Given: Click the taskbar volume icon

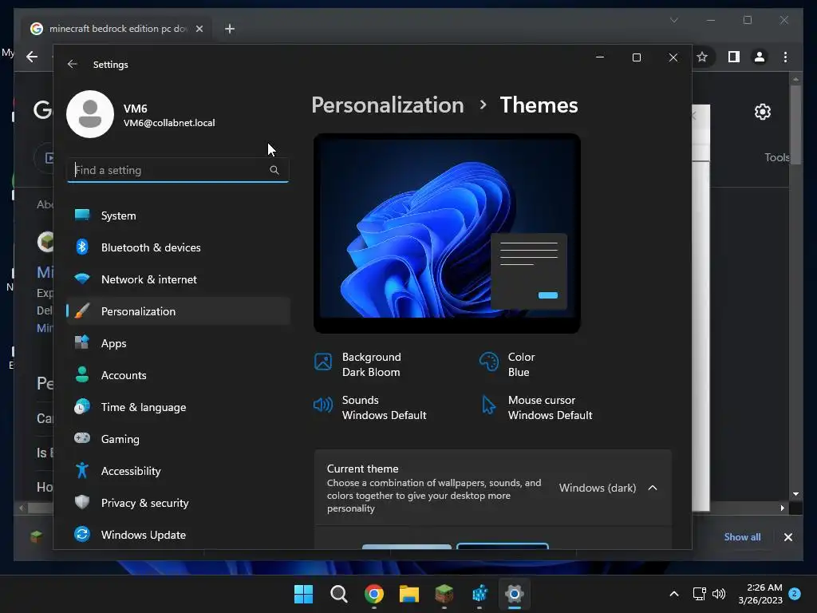Looking at the screenshot, I should pyautogui.click(x=719, y=594).
